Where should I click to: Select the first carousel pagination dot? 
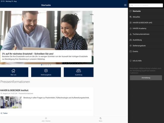click(42, 65)
